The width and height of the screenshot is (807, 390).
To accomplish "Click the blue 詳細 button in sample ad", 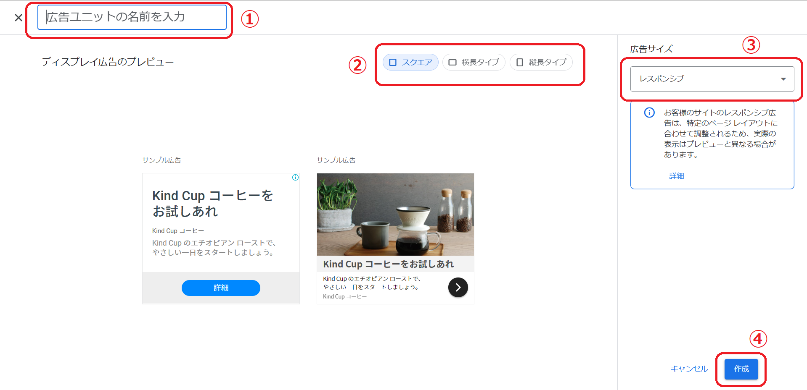I will click(221, 288).
